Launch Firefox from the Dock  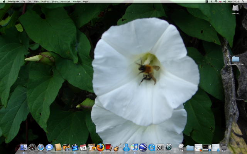tap(100, 147)
